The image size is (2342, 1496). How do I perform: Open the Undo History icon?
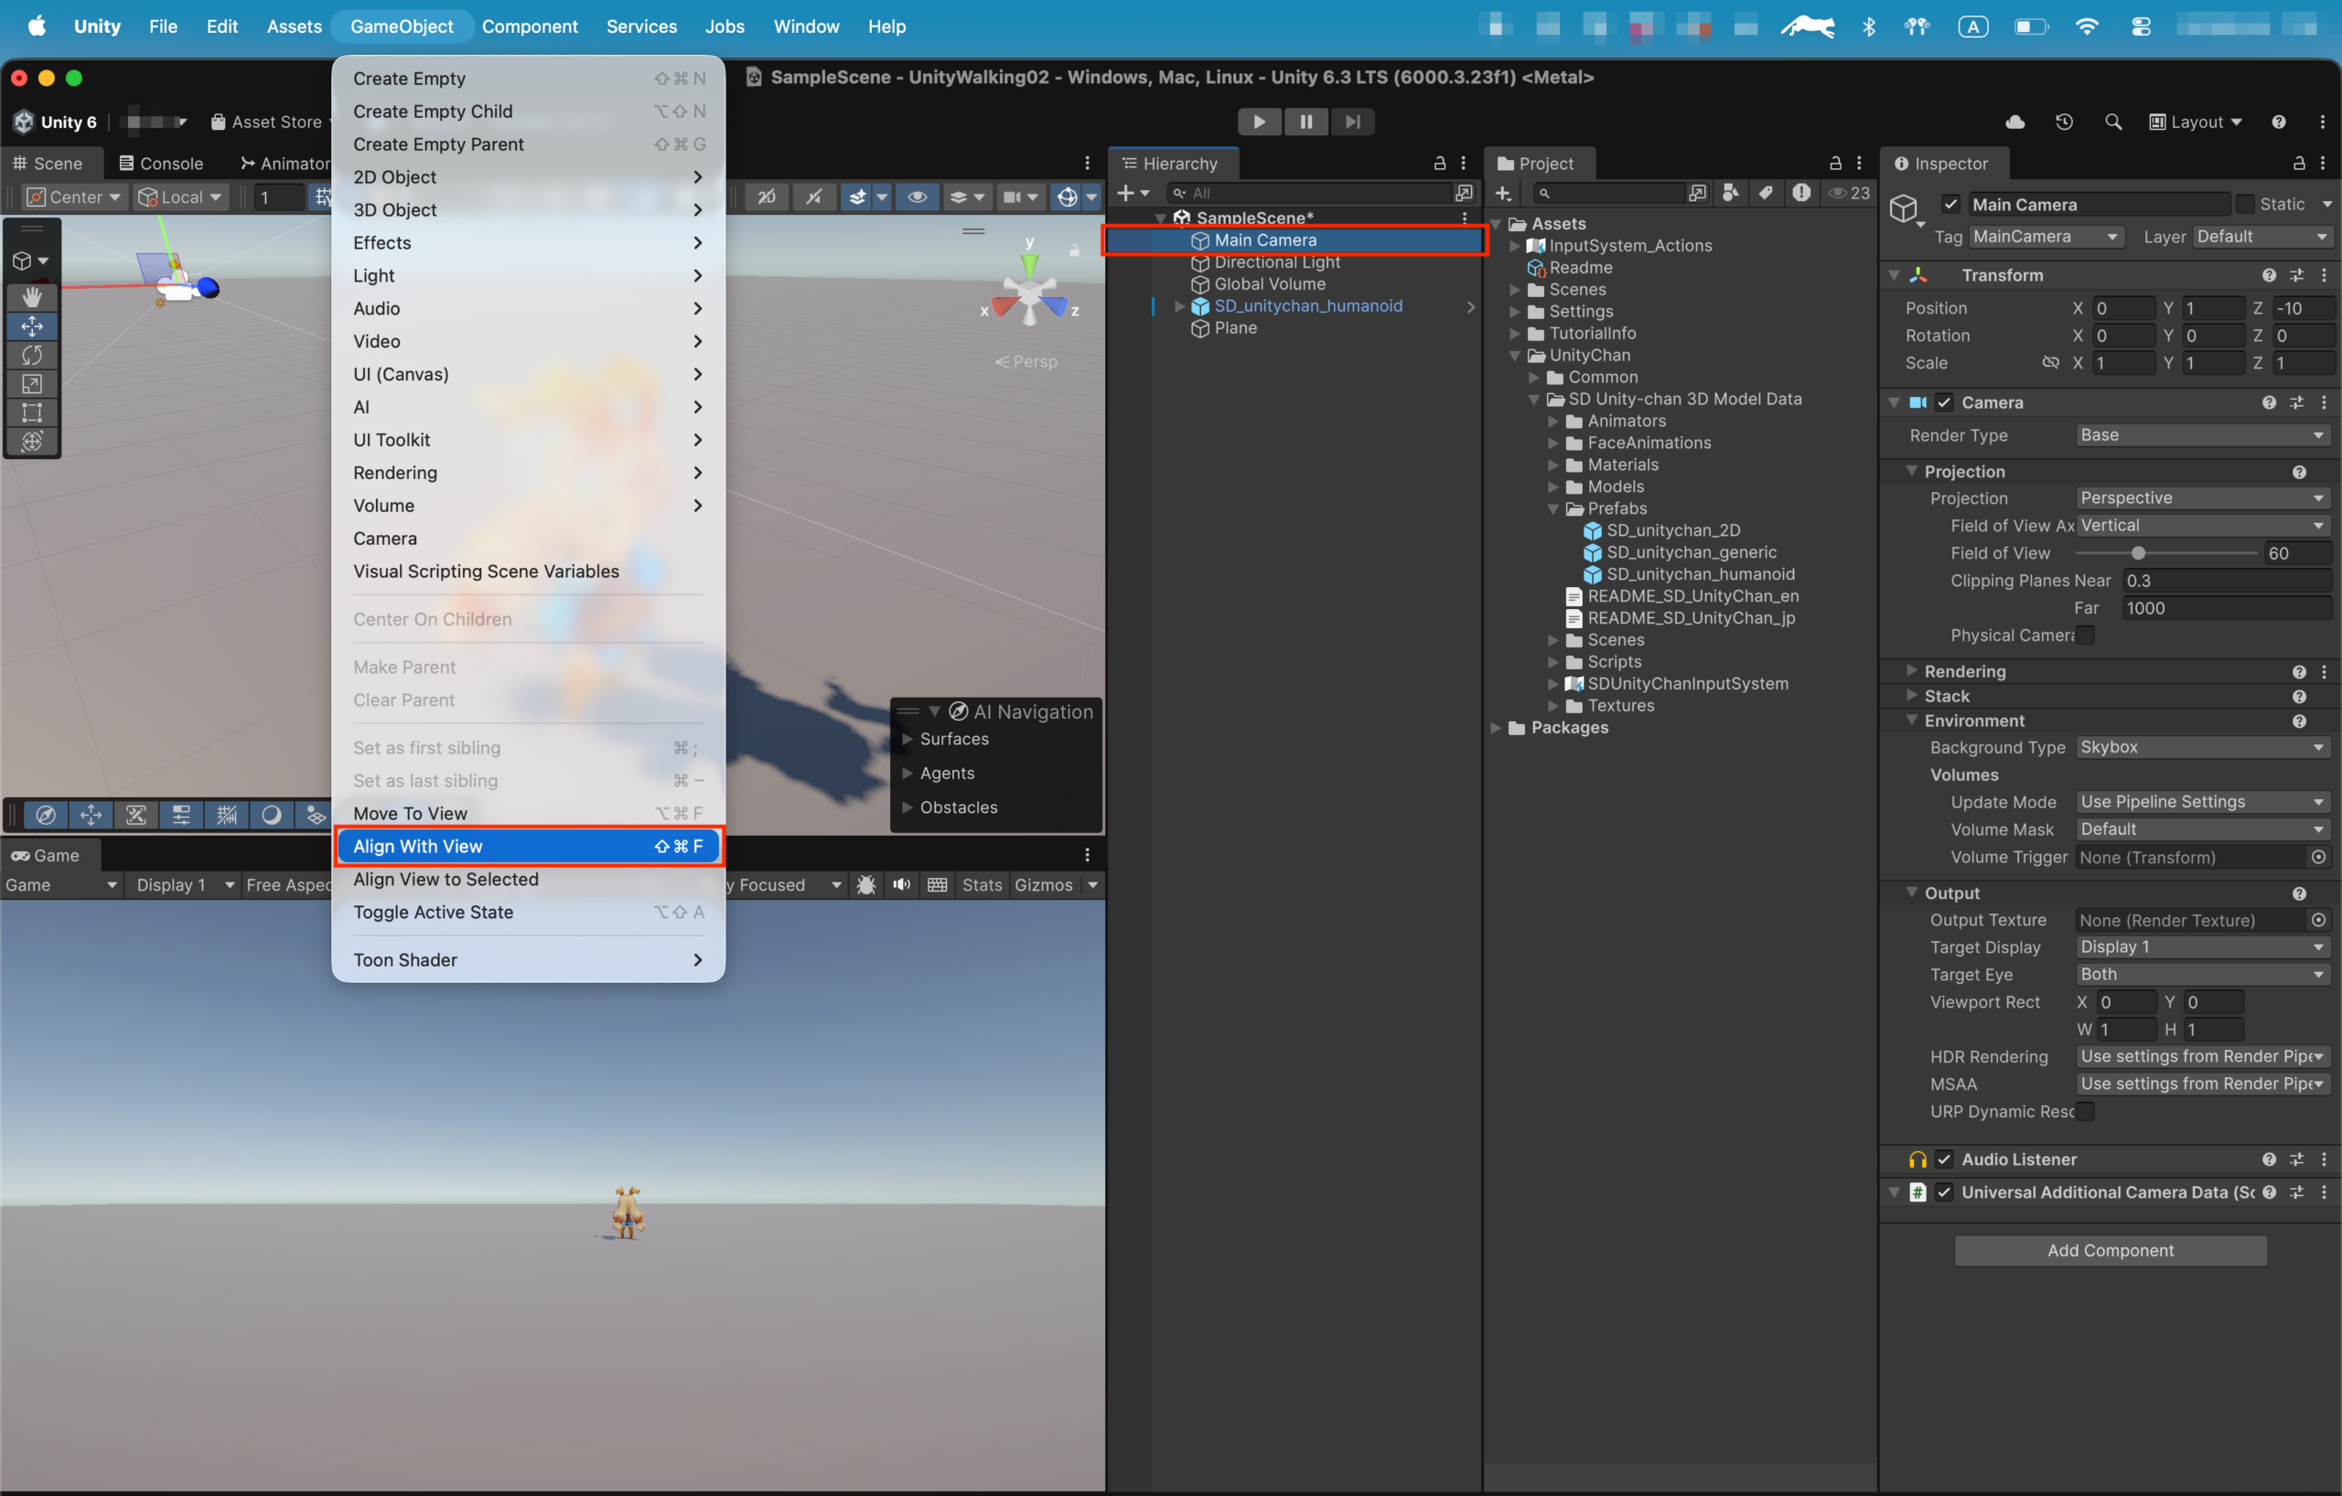[2064, 122]
